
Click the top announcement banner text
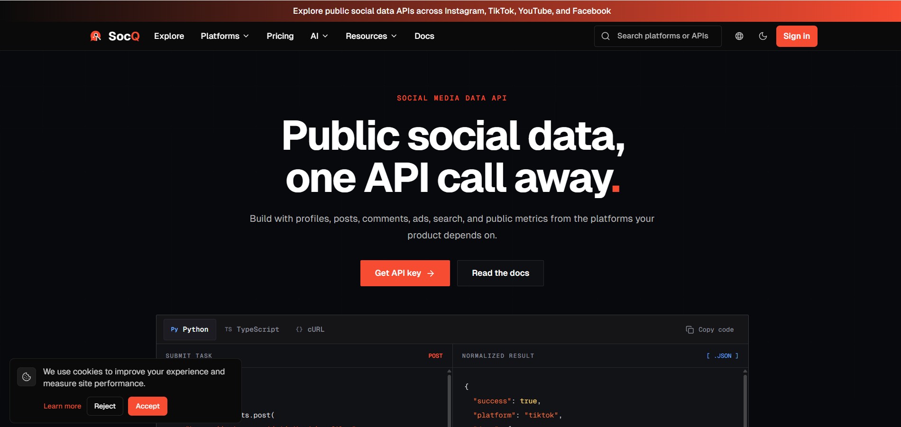(452, 11)
